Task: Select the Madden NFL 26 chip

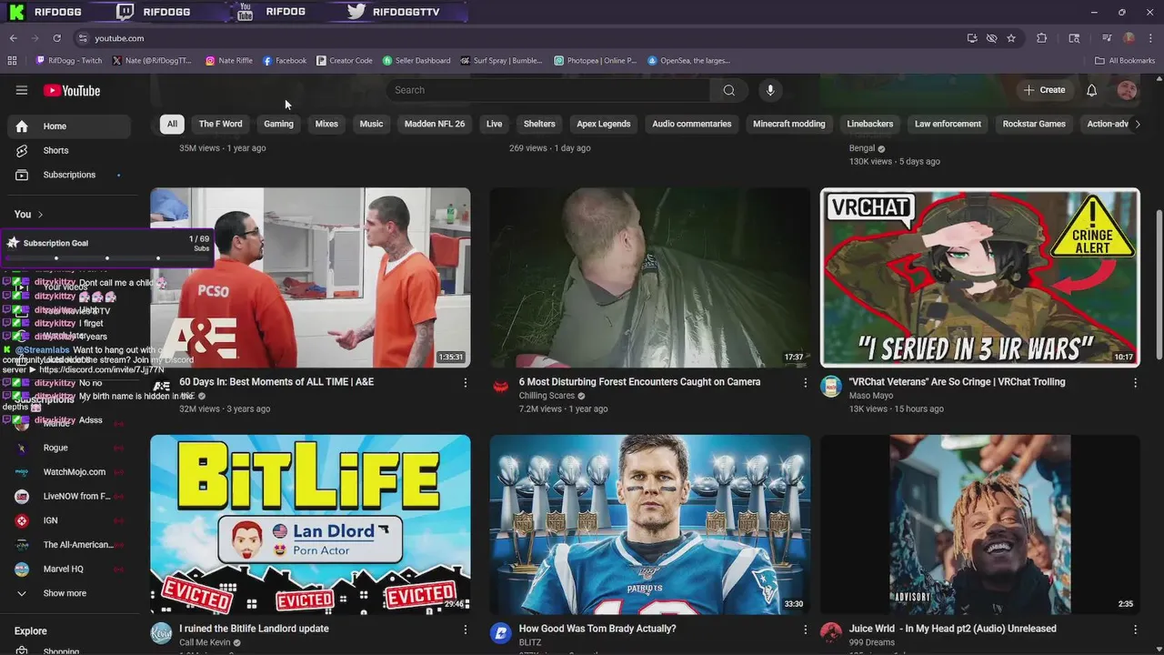Action: pos(435,124)
